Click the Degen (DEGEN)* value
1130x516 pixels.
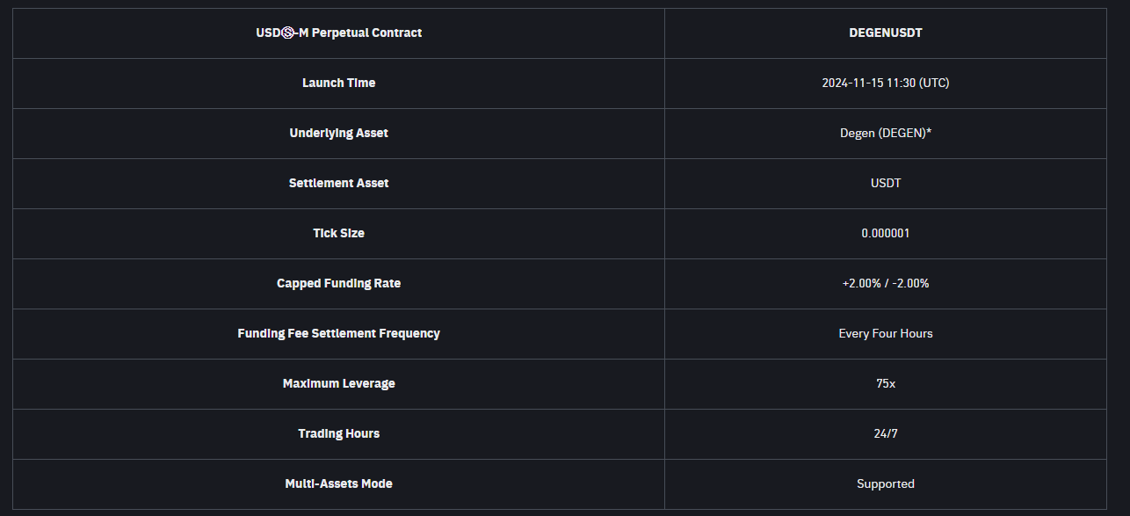885,133
